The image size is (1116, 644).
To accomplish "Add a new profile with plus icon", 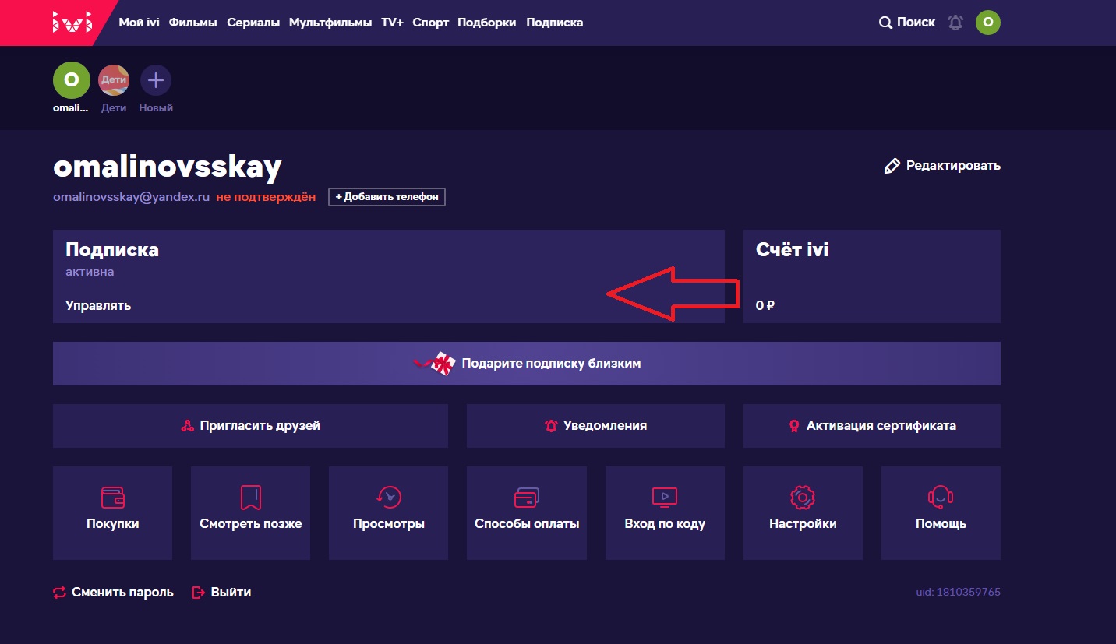I will tap(156, 80).
